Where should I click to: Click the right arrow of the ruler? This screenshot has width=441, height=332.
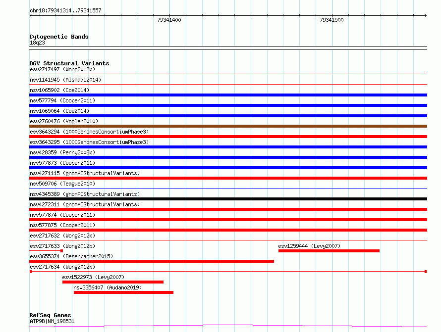pyautogui.click(x=425, y=15)
